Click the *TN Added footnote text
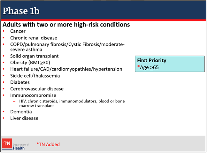 click(48, 144)
